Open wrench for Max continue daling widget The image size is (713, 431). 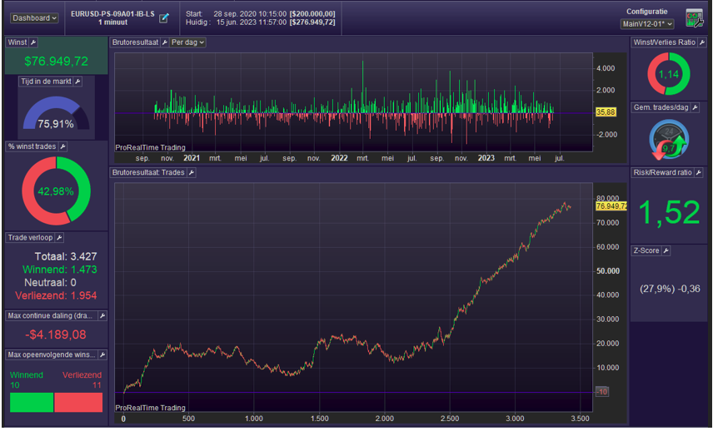click(102, 316)
